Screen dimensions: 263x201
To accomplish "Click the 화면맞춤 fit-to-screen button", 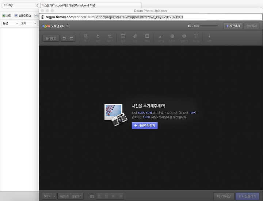I will tap(64, 196).
